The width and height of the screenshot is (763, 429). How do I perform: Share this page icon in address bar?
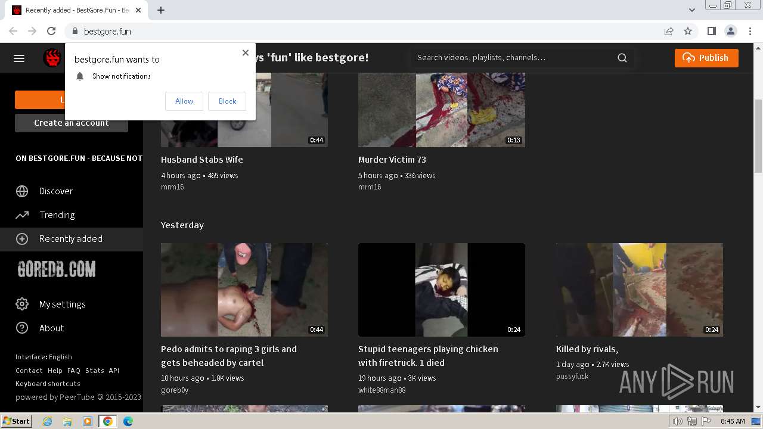click(x=669, y=31)
